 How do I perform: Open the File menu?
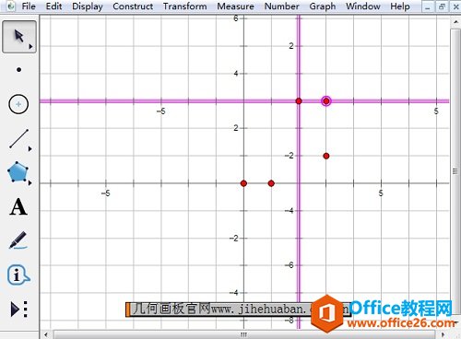click(29, 6)
